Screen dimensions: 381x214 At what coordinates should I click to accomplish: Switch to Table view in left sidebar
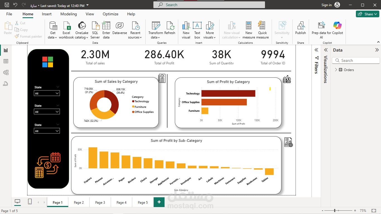[6, 61]
